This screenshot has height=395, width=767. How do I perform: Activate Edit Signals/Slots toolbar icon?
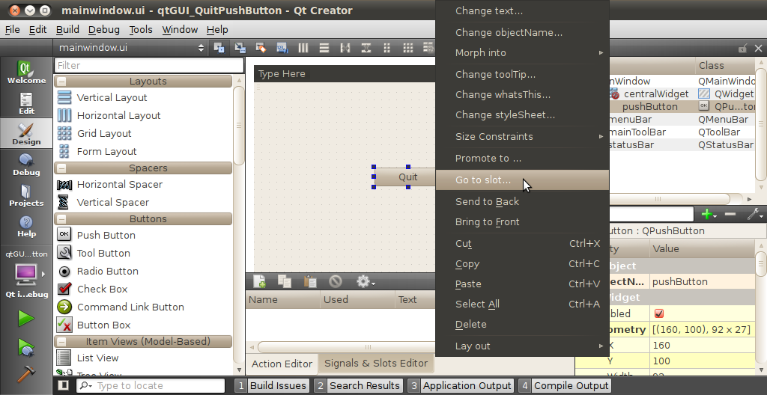pyautogui.click(x=240, y=47)
